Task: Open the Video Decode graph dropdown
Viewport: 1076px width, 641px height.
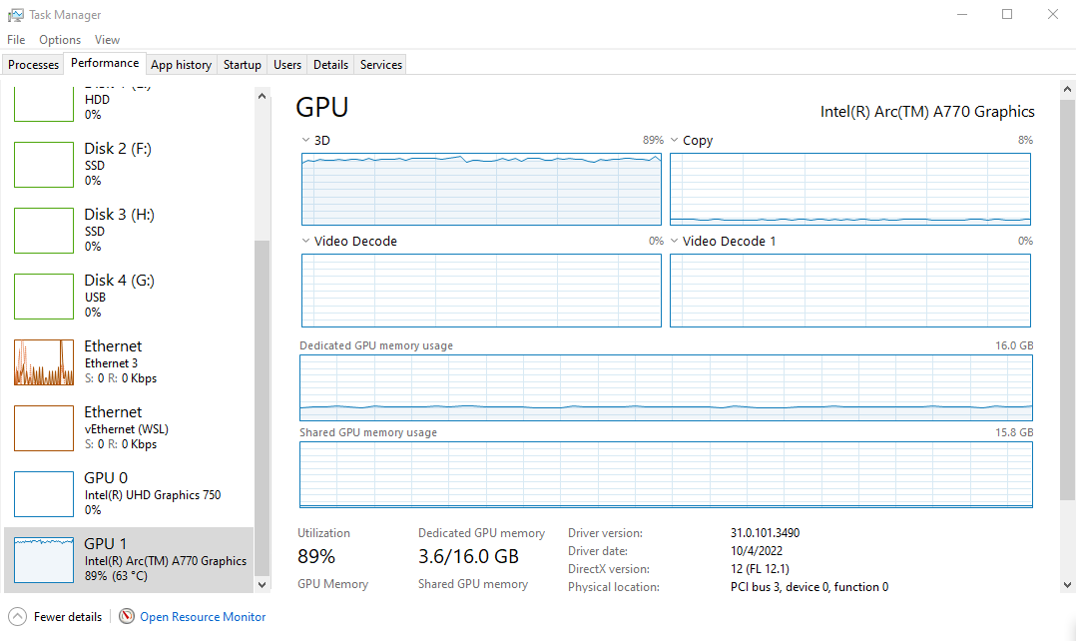Action: (x=305, y=241)
